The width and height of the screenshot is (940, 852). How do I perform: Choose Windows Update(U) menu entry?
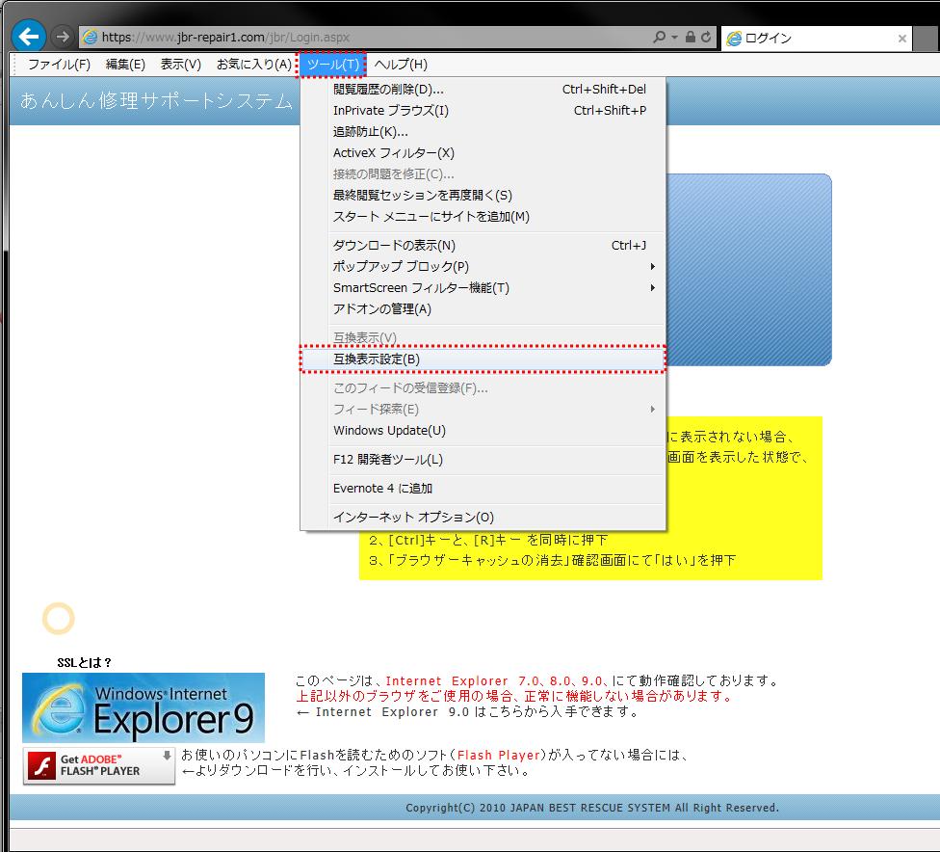[483, 430]
